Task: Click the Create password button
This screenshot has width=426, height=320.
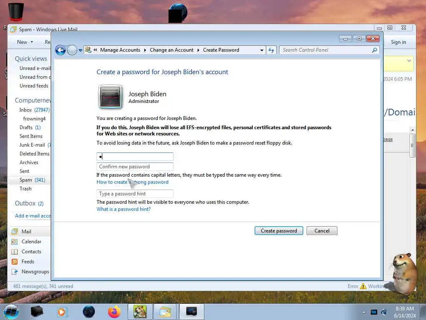Action: click(279, 231)
